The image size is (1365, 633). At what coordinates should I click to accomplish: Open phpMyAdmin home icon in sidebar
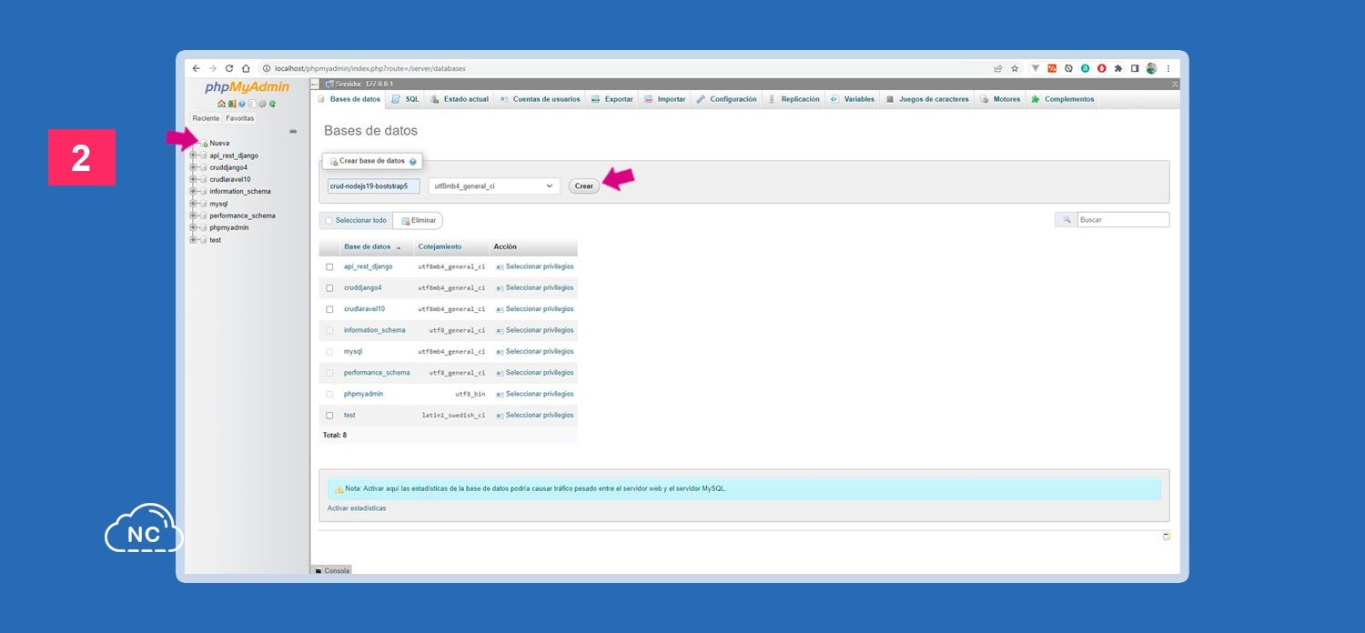point(221,104)
